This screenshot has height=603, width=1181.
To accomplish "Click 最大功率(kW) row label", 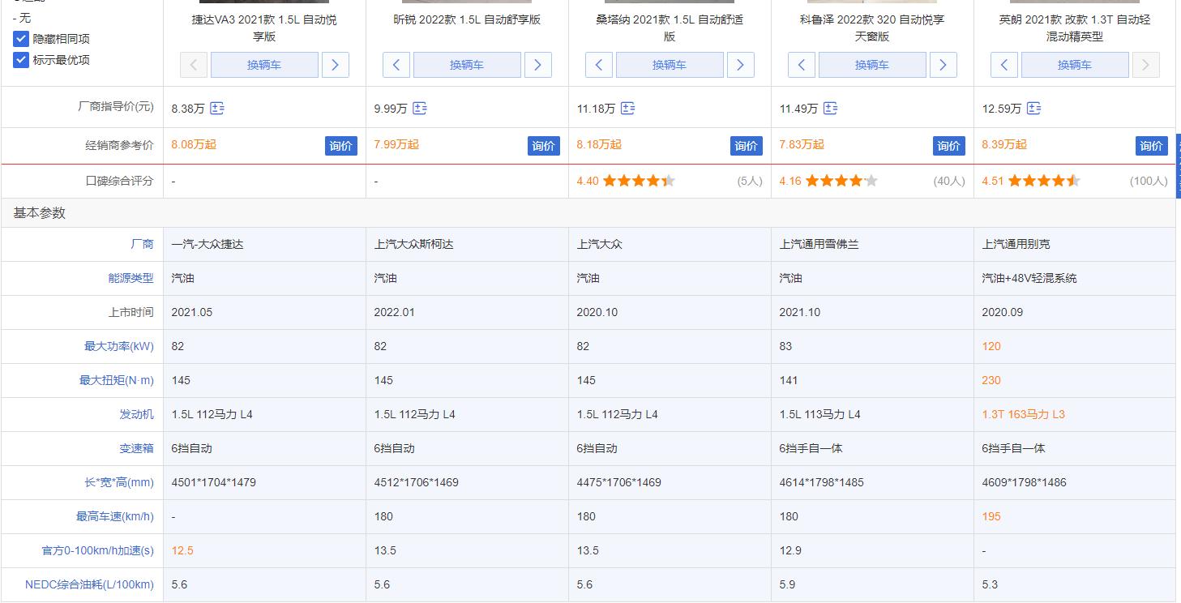I will click(x=119, y=346).
